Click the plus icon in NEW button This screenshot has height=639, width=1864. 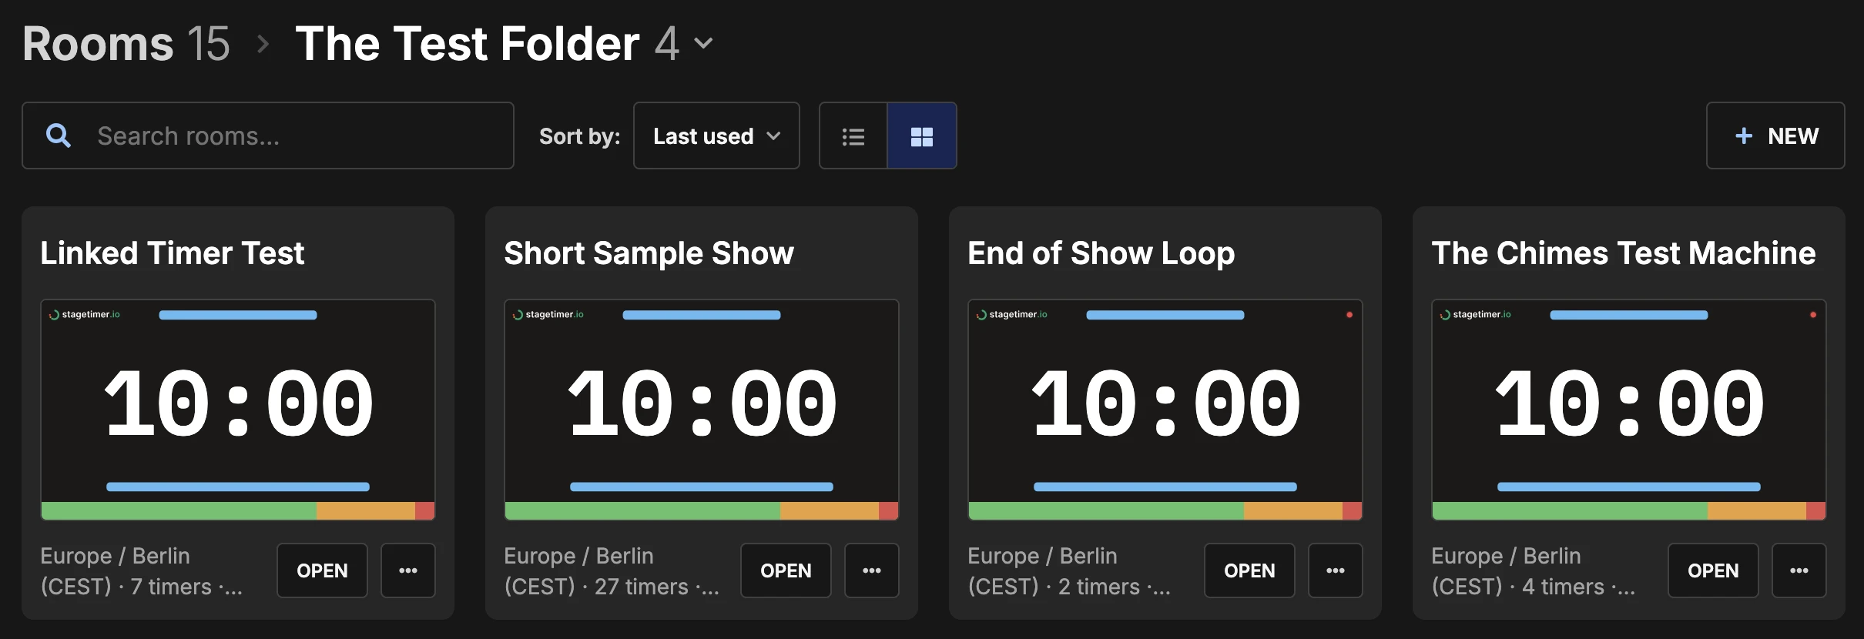[1744, 136]
